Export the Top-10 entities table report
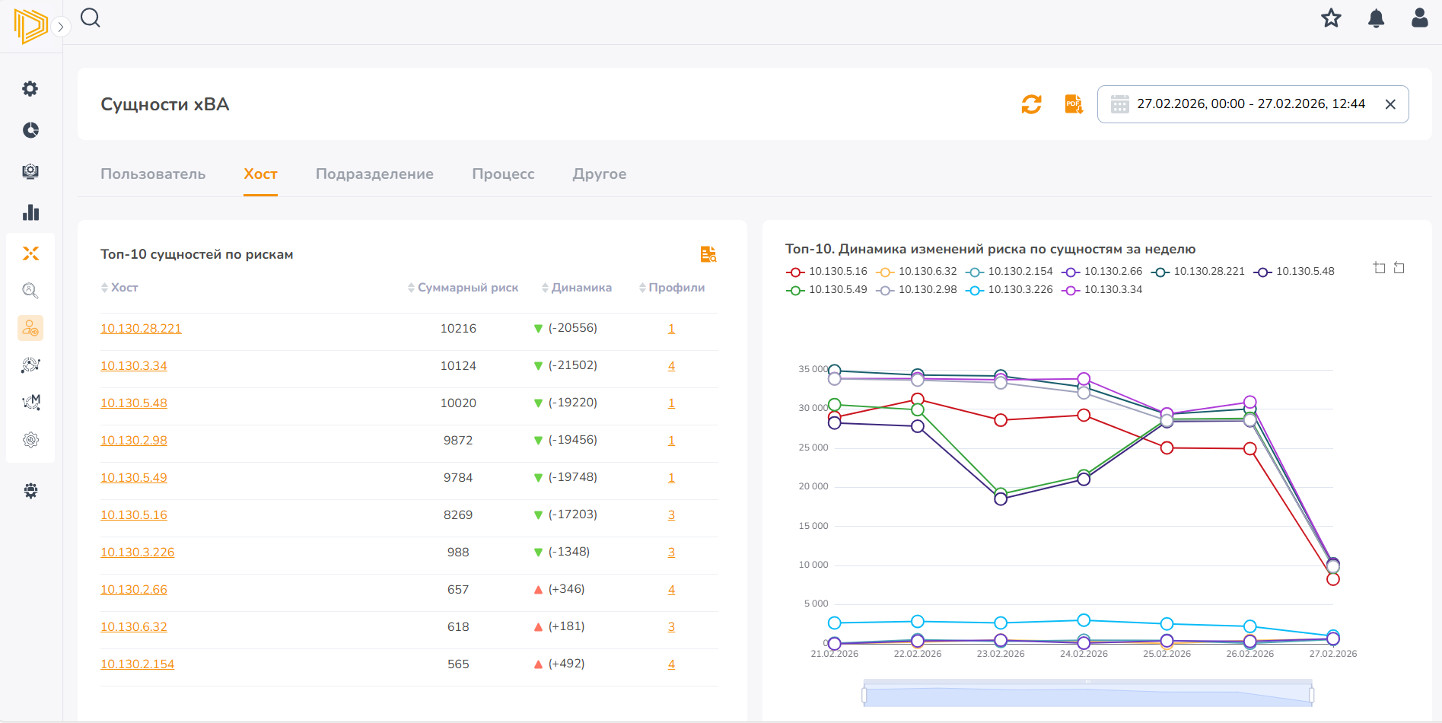 pyautogui.click(x=708, y=254)
